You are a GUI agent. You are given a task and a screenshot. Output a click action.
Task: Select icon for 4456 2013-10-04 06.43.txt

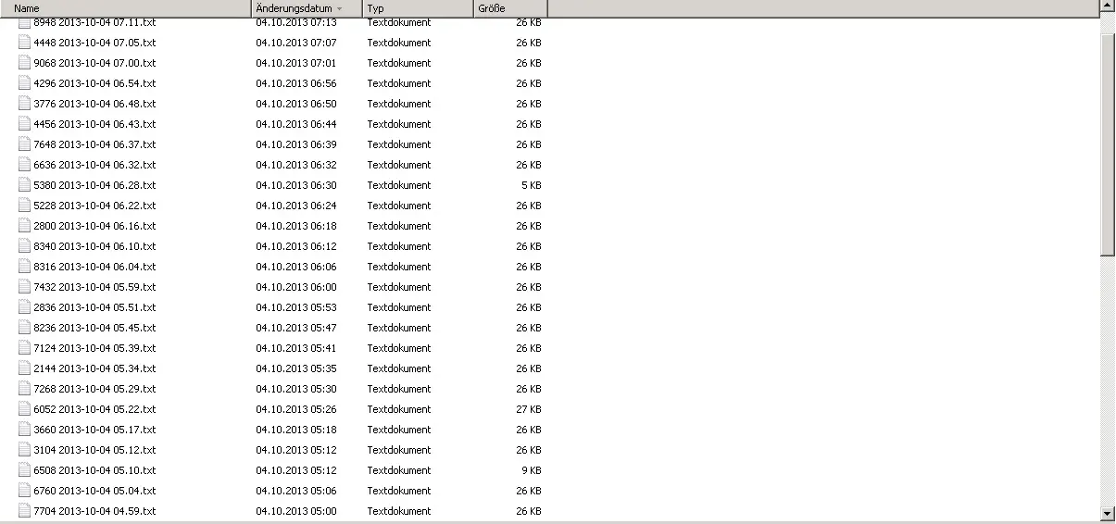pos(25,124)
